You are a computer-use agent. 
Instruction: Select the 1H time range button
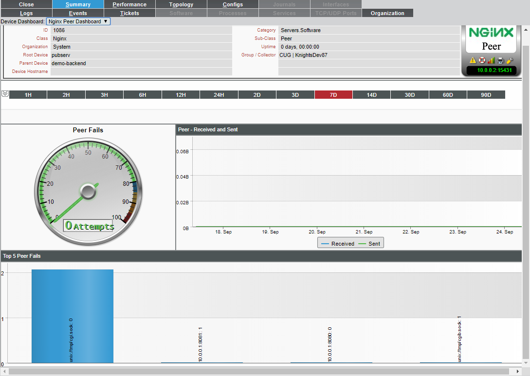click(x=27, y=95)
